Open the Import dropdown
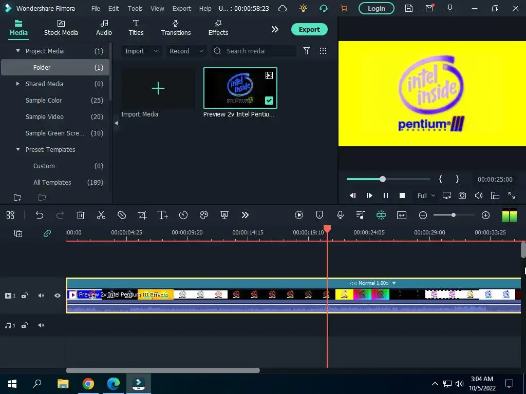526x394 pixels. pyautogui.click(x=141, y=51)
